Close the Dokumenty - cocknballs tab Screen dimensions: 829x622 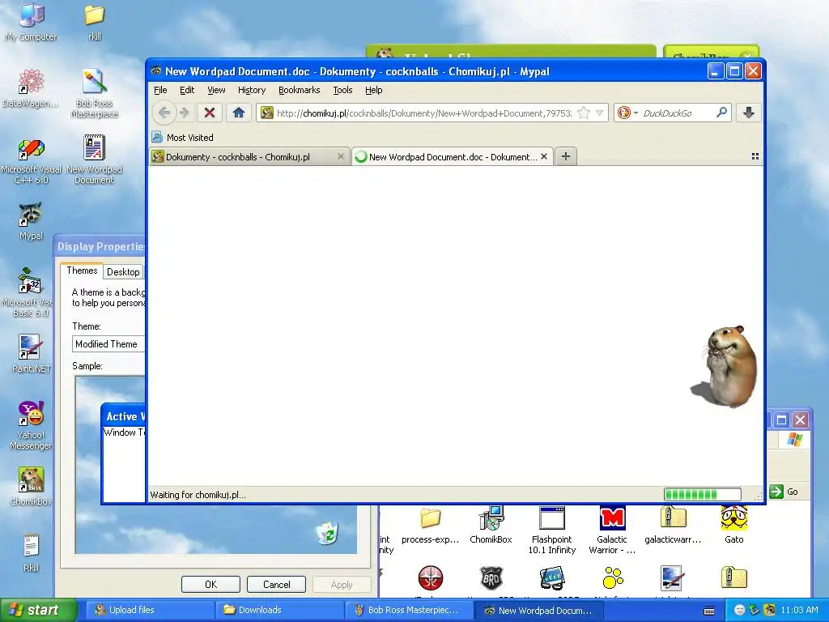click(341, 156)
